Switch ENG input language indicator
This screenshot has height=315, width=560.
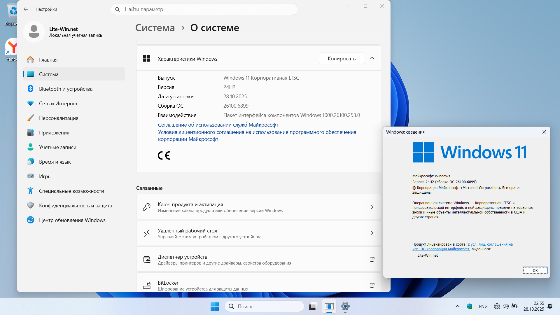483,306
